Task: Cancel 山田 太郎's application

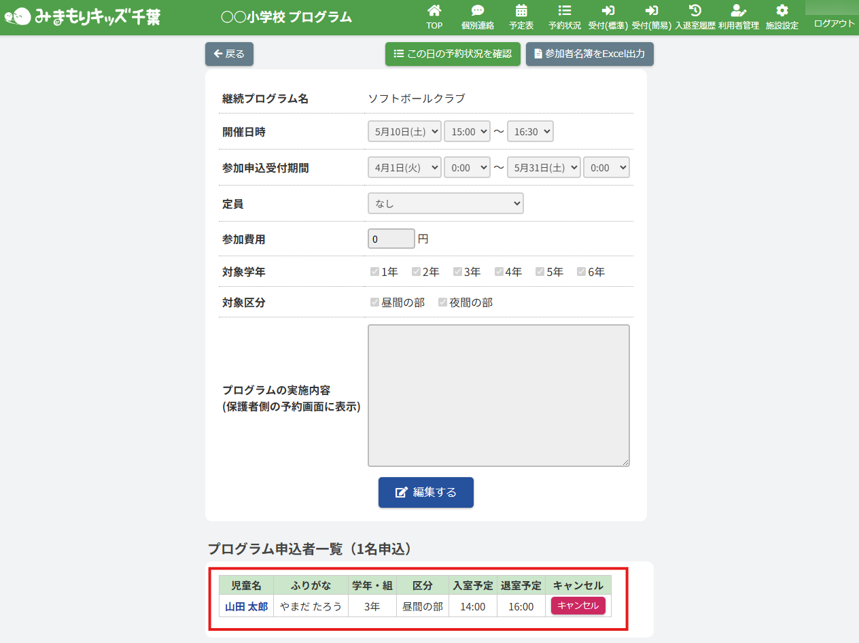Action: [578, 606]
